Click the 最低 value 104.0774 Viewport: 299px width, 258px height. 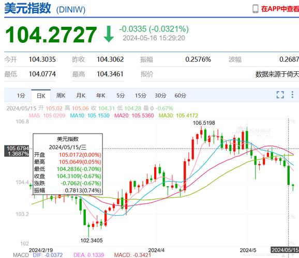click(42, 74)
